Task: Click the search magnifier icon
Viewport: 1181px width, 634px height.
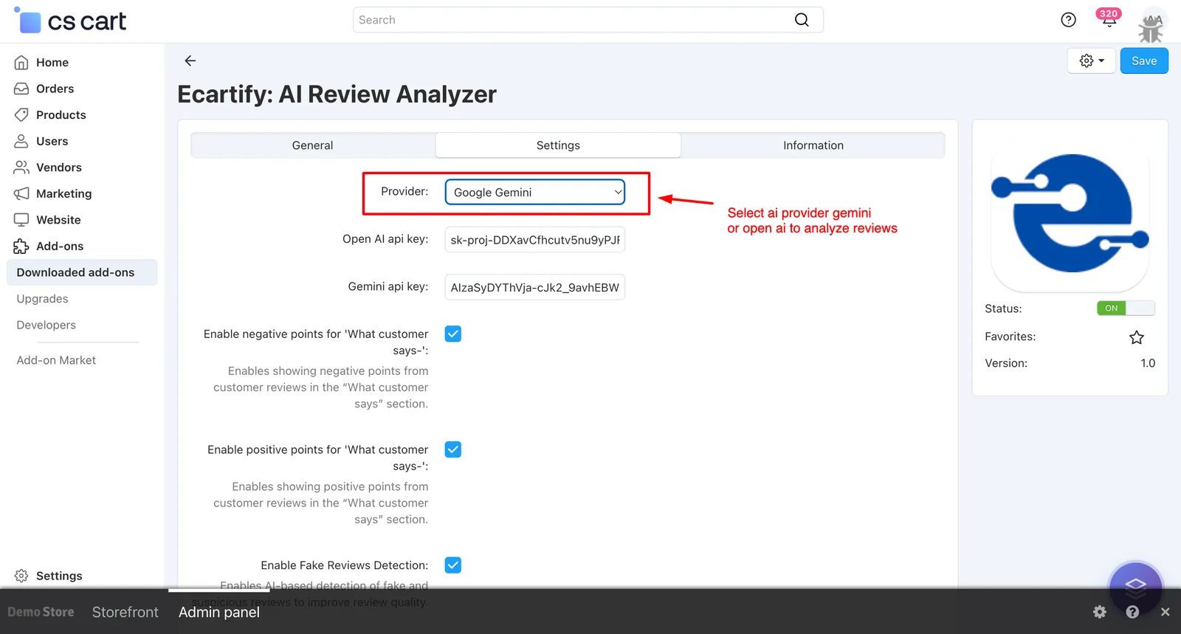Action: (x=802, y=20)
